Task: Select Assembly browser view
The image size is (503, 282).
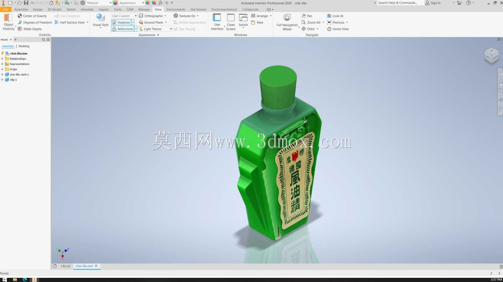Action: 8,46
